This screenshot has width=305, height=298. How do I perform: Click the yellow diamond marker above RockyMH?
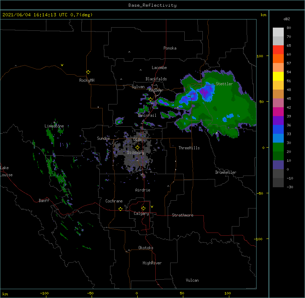tap(88, 72)
